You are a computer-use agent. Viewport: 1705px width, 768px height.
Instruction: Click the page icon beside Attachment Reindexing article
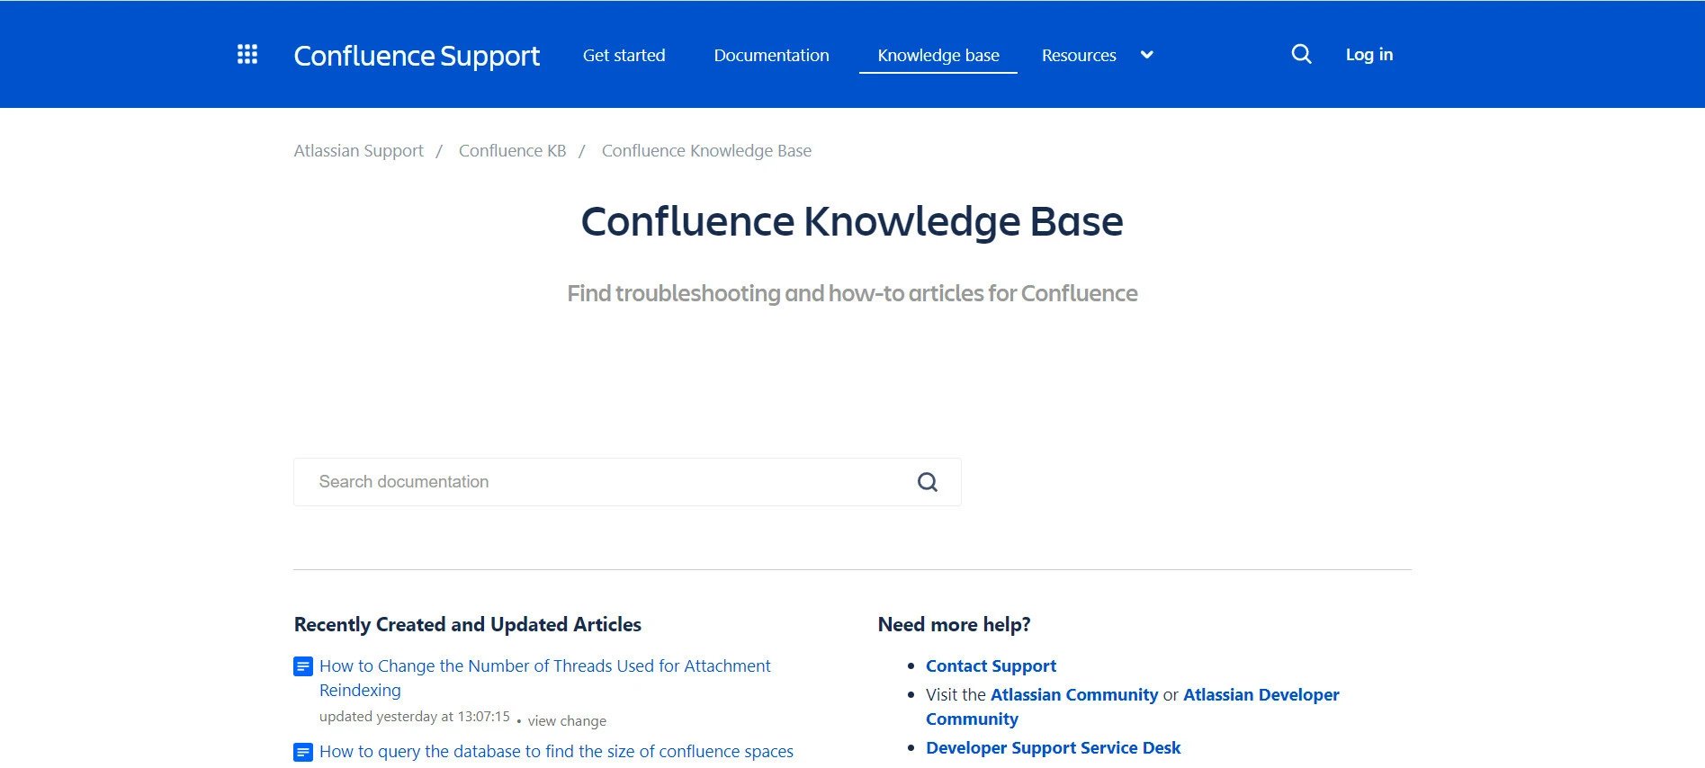coord(303,666)
